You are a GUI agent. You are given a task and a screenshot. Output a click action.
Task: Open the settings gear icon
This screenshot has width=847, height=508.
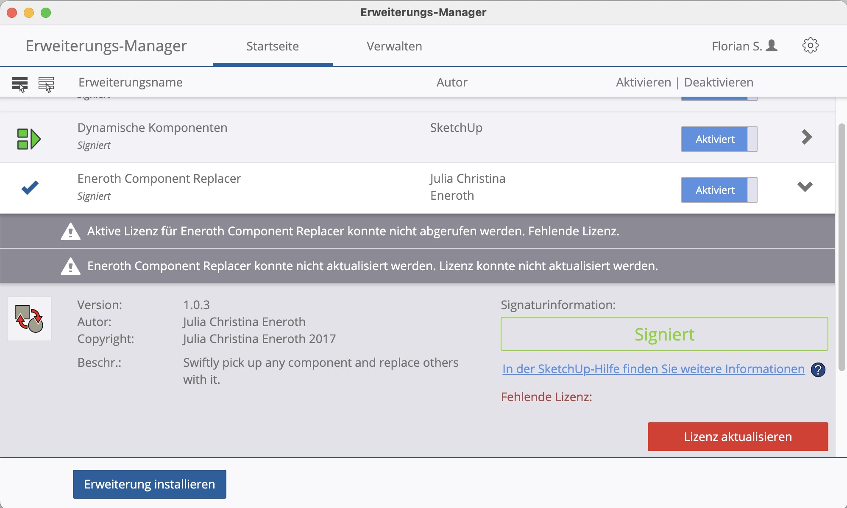coord(810,46)
